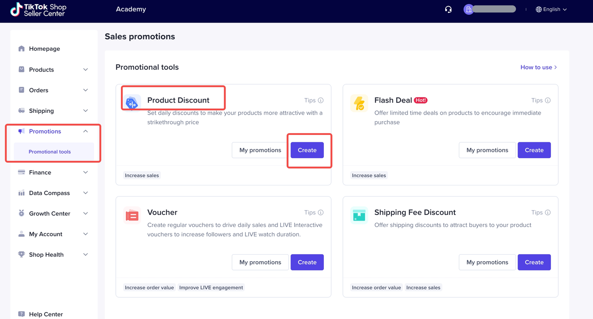
Task: View My promotions for Flash Deal
Action: (487, 150)
